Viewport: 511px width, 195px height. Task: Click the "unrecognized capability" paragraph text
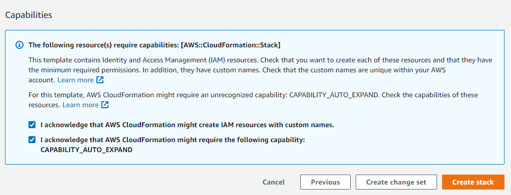point(253,100)
